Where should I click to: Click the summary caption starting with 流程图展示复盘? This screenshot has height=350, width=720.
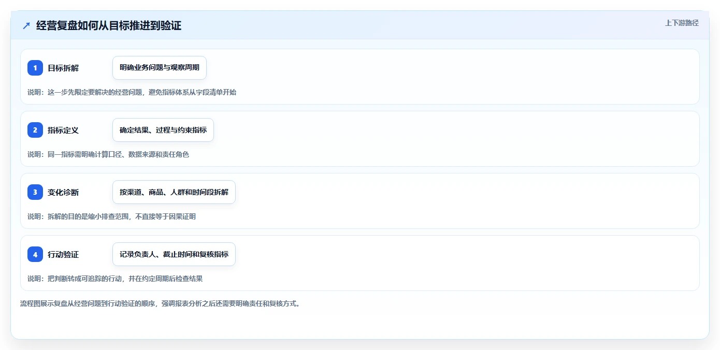click(x=160, y=303)
